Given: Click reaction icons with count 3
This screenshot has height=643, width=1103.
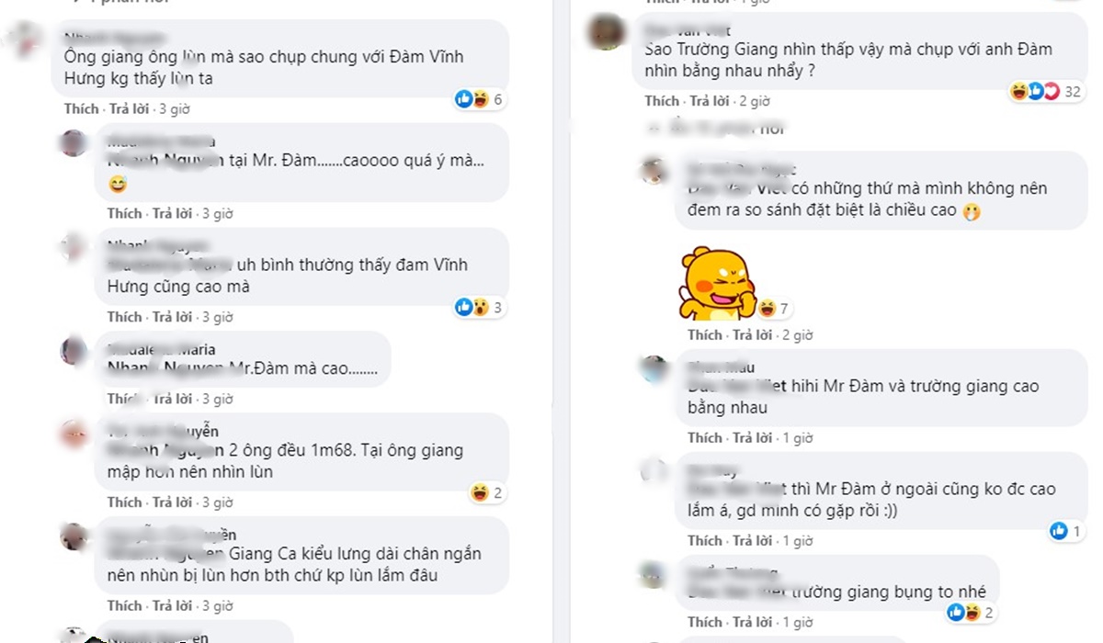Looking at the screenshot, I should (x=480, y=307).
